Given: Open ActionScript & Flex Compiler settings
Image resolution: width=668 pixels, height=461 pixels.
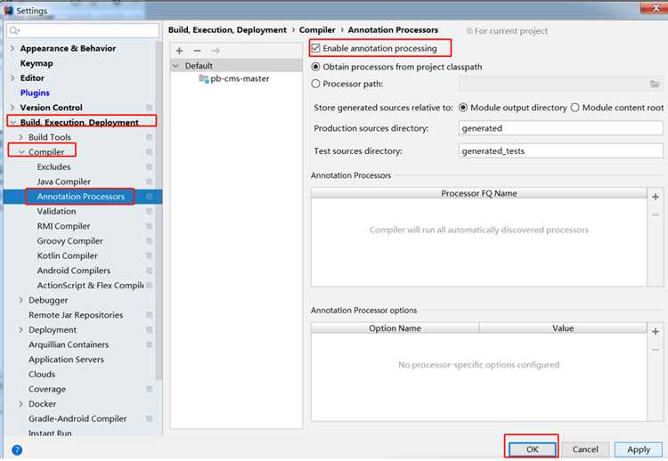Looking at the screenshot, I should [90, 285].
